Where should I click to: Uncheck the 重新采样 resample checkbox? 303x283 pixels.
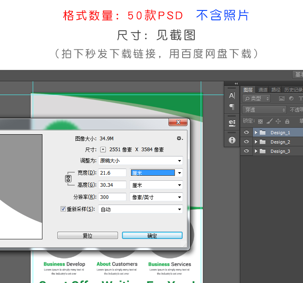tap(63, 209)
